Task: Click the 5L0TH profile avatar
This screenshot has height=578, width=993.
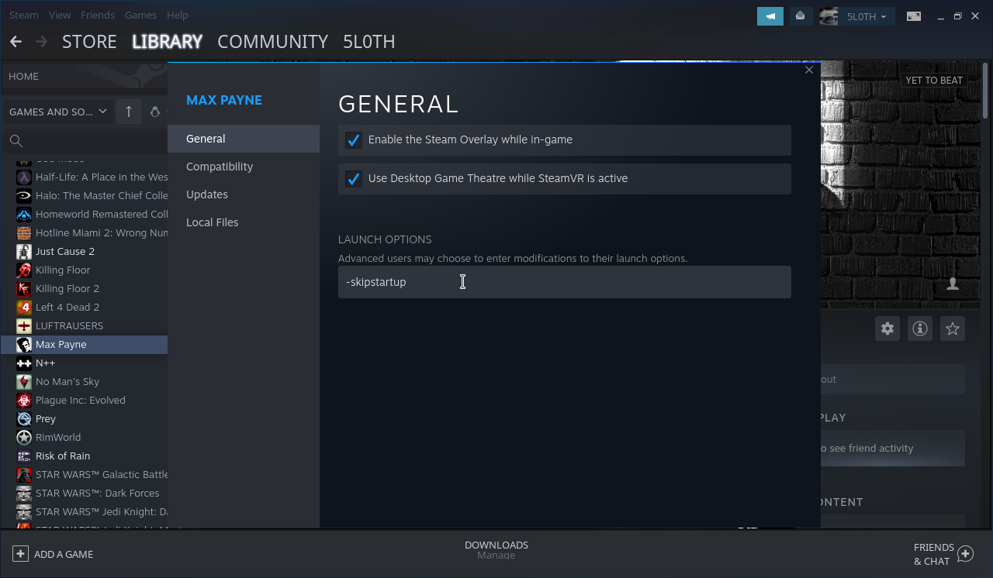Action: (x=829, y=16)
